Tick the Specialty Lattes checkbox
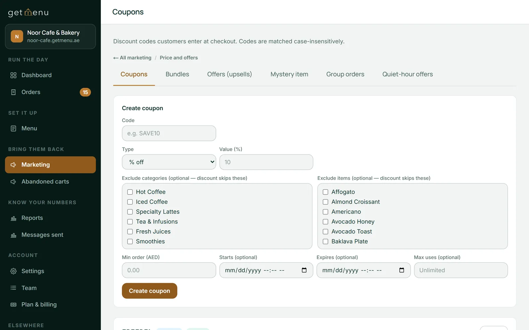The width and height of the screenshot is (529, 330). point(130,212)
